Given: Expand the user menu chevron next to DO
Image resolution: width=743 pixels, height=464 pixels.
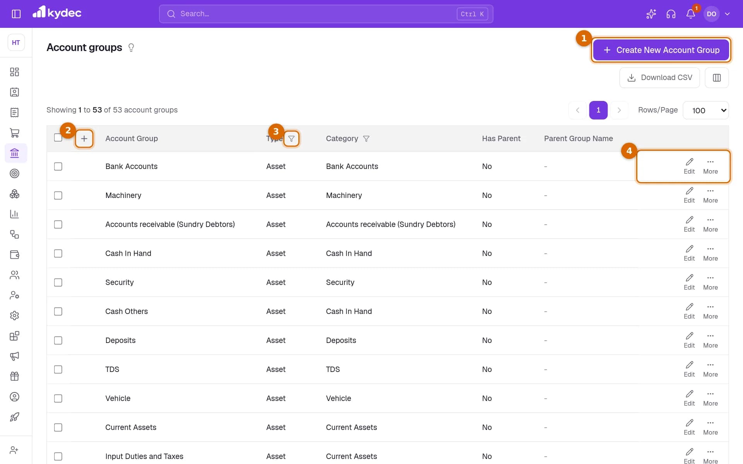Looking at the screenshot, I should pos(727,14).
